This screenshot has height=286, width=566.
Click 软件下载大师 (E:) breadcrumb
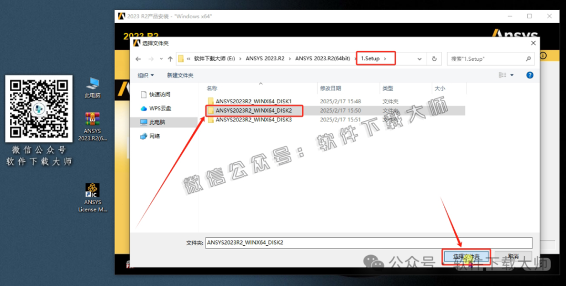coord(214,59)
